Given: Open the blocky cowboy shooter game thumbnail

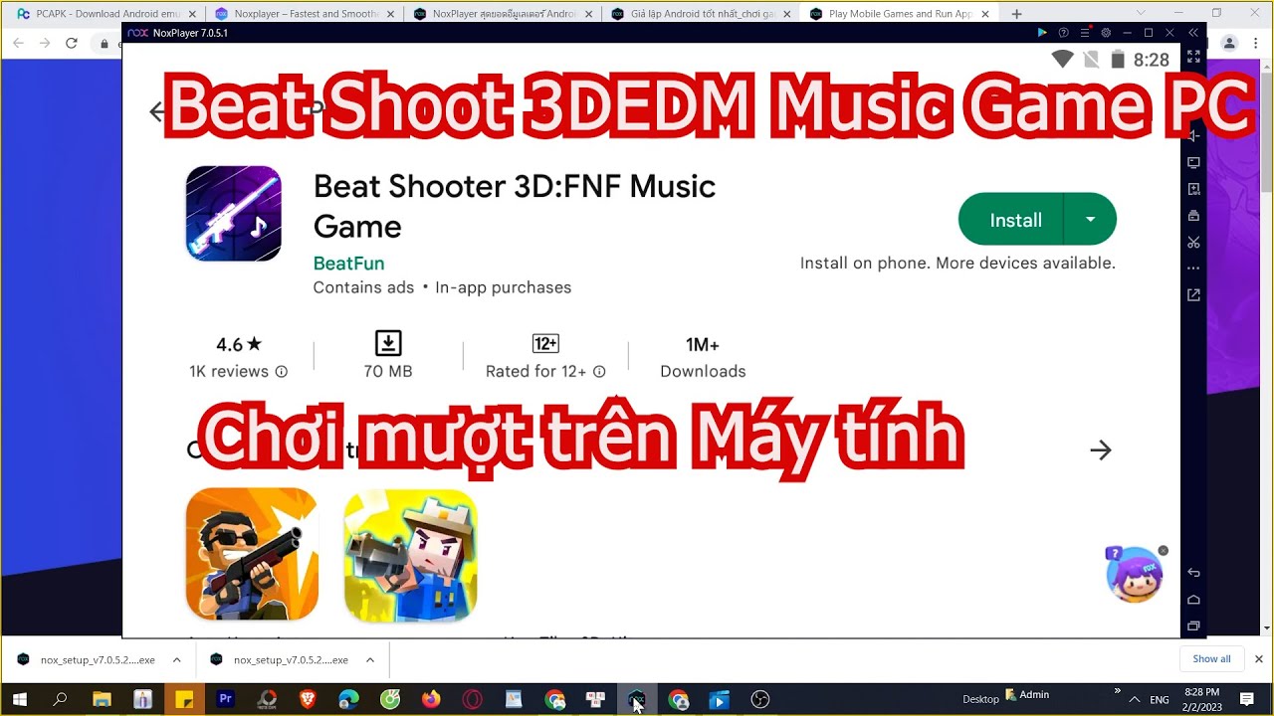Looking at the screenshot, I should point(410,555).
